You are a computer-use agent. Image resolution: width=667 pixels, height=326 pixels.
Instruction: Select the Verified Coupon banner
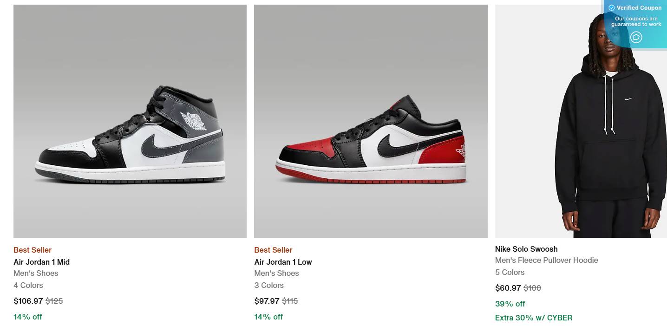click(x=635, y=7)
